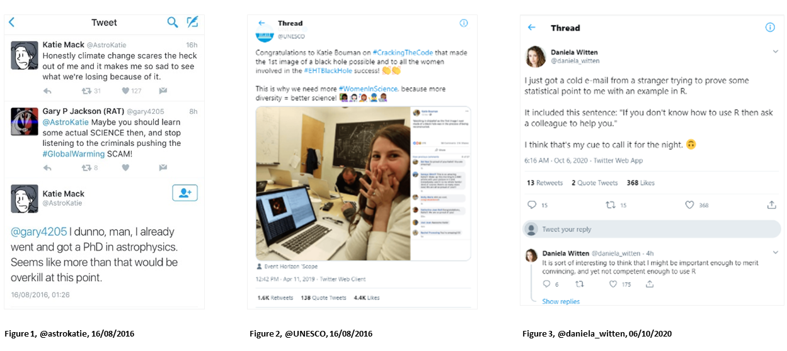
Task: Open search magnifier in Tweet header
Action: pos(173,23)
